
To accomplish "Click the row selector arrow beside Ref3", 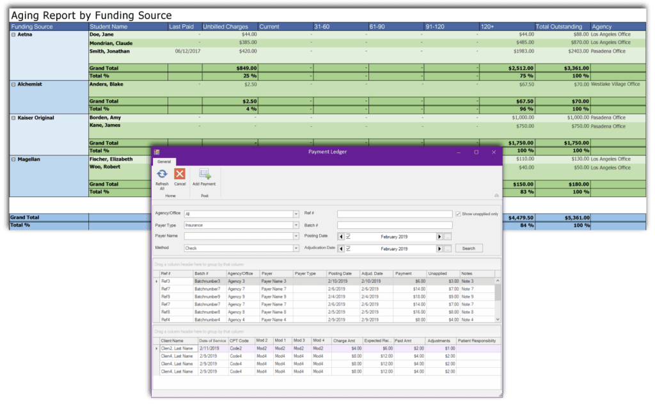I will click(x=157, y=280).
